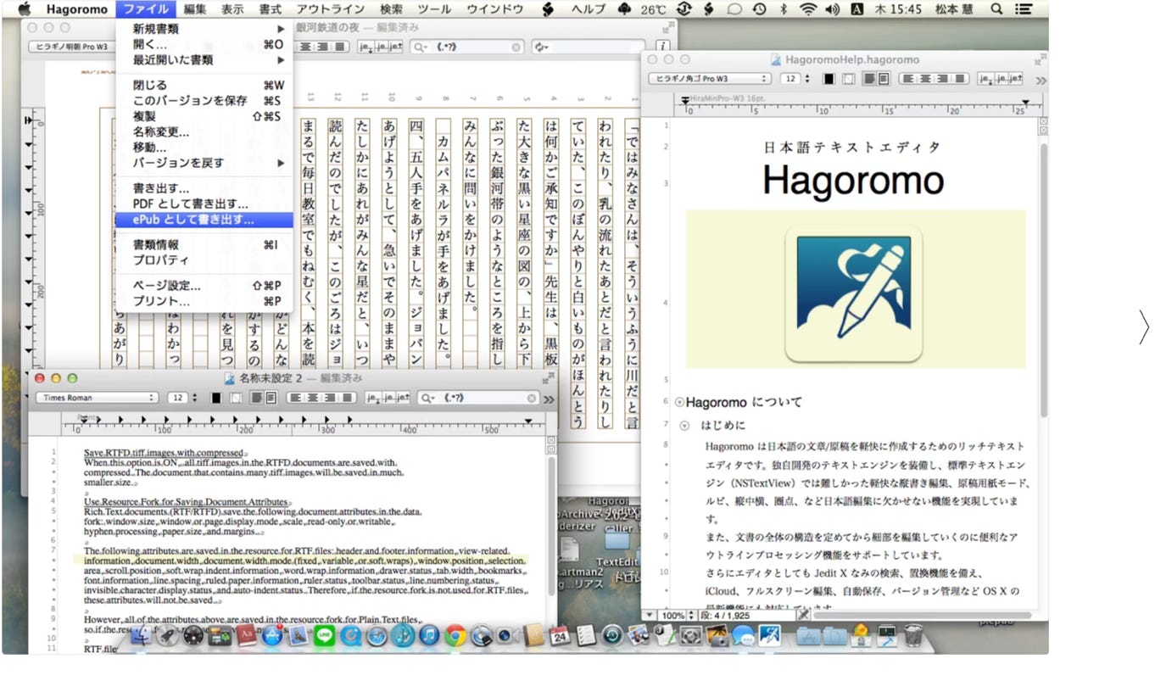Open the アウトライン menu

pyautogui.click(x=330, y=9)
